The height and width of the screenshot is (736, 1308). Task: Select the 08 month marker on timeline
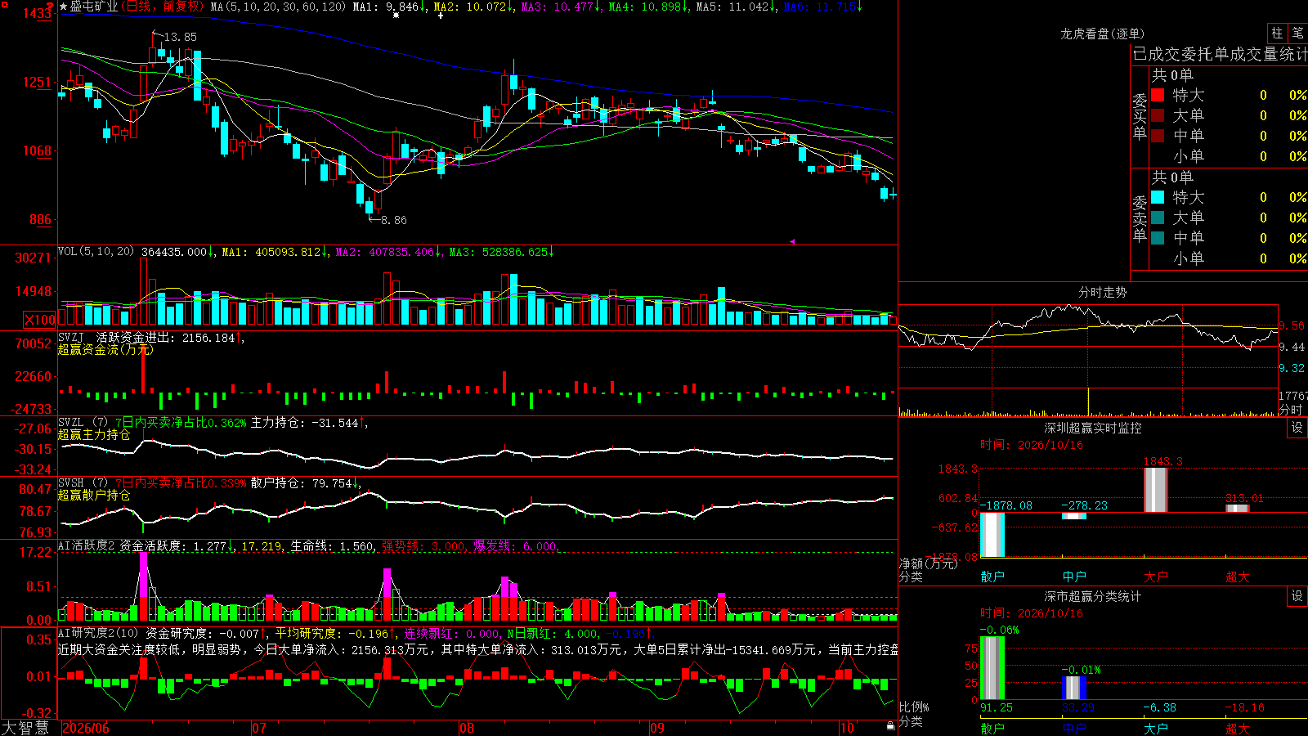[x=467, y=728]
